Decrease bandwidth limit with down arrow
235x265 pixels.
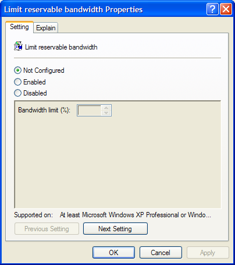(106, 113)
